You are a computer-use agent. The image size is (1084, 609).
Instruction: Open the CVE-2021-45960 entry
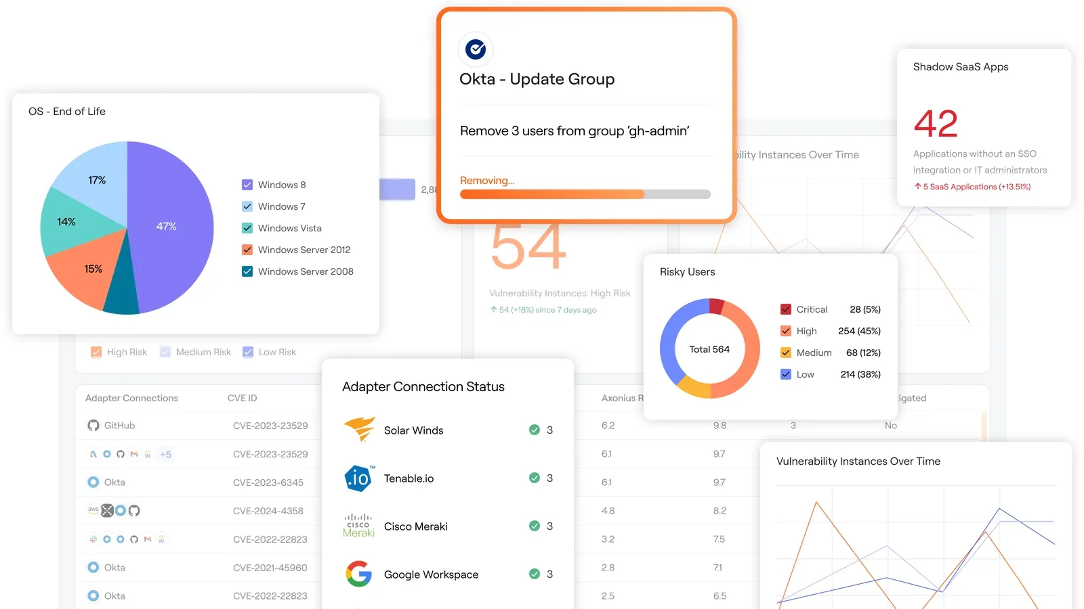[x=270, y=568]
